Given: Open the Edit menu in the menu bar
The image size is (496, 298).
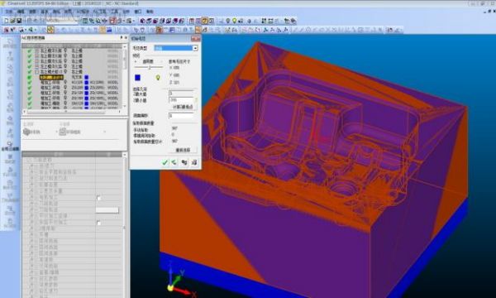Looking at the screenshot, I should [x=21, y=12].
